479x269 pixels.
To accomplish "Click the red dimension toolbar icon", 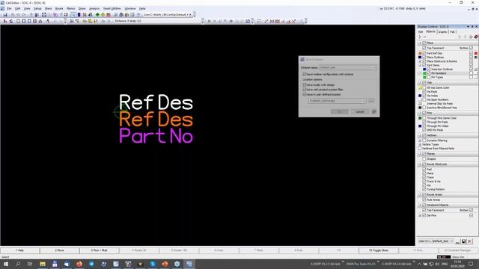I will (278, 21).
